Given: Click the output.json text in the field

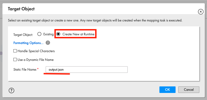Looking at the screenshot, I should (x=56, y=70).
